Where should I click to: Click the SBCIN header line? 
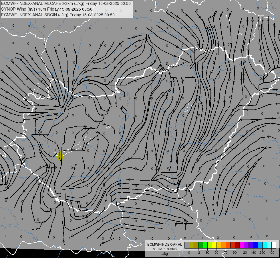[x=58, y=15]
